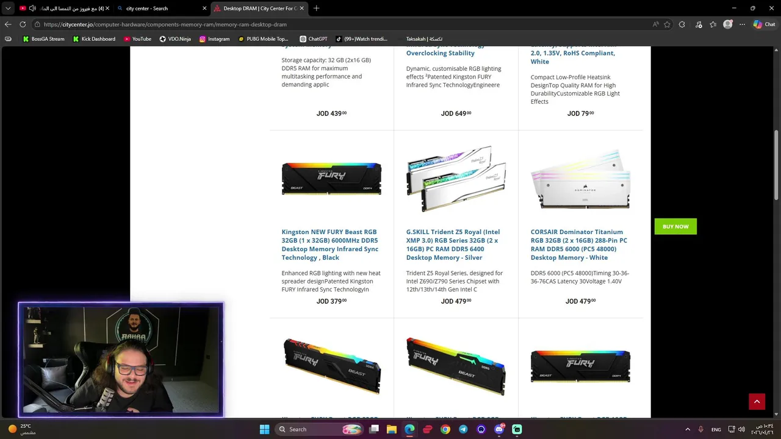Open BossGA Stream bookmark
This screenshot has height=439, width=781.
[43, 39]
